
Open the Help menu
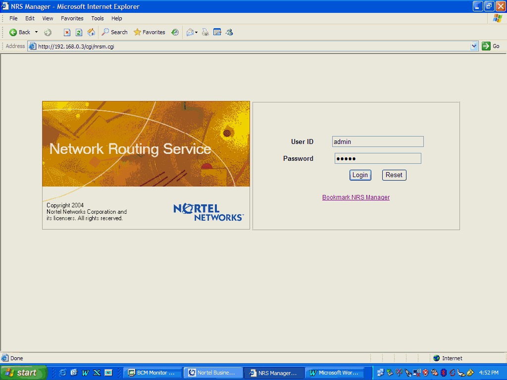117,18
